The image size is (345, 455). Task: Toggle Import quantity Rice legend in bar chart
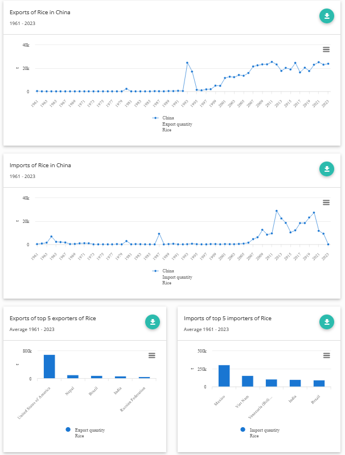click(264, 431)
